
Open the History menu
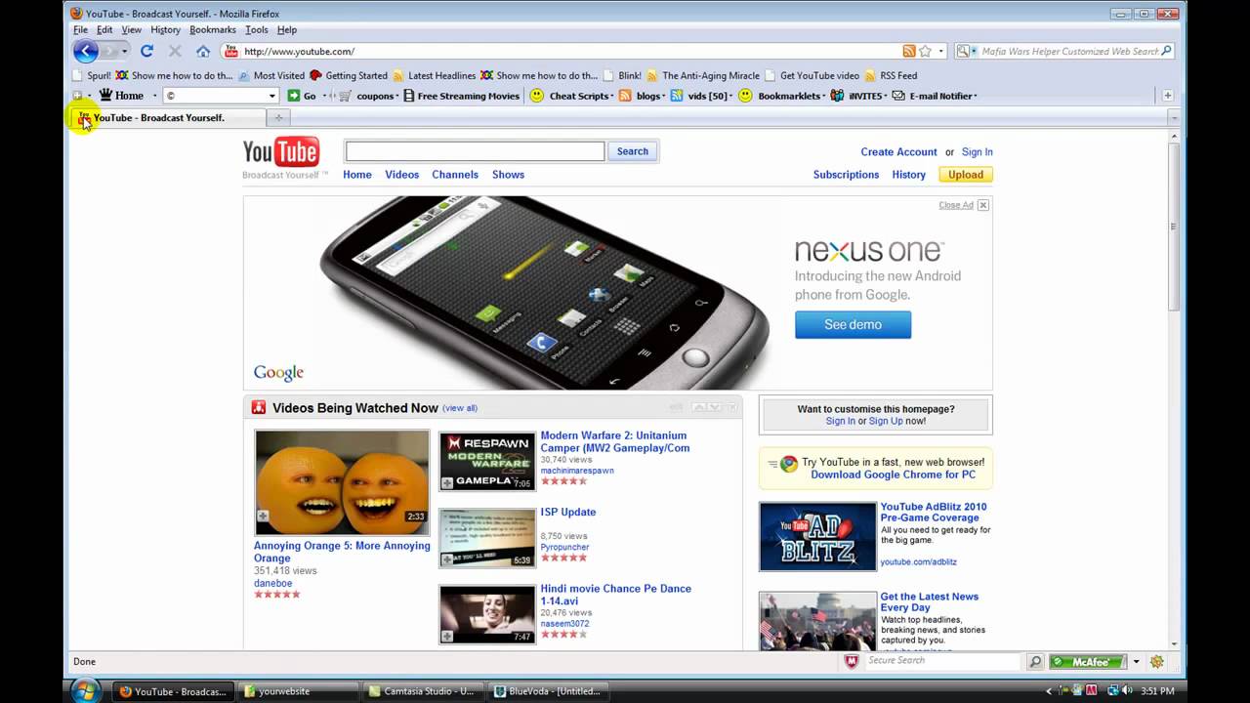tap(165, 30)
